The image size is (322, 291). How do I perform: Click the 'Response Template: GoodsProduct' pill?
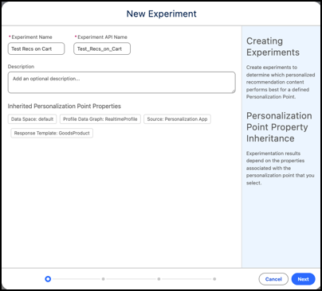52,133
